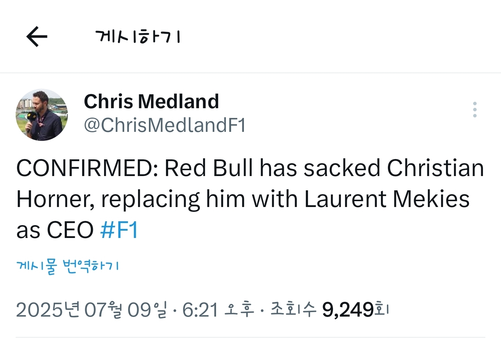The image size is (501, 342).
Task: Tap the #F1 hashtag
Action: tap(119, 230)
